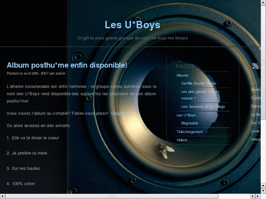Screen dimensions: 266x199
Task: Open the La Ba blogroll link
Action: pyautogui.click(x=256, y=115)
